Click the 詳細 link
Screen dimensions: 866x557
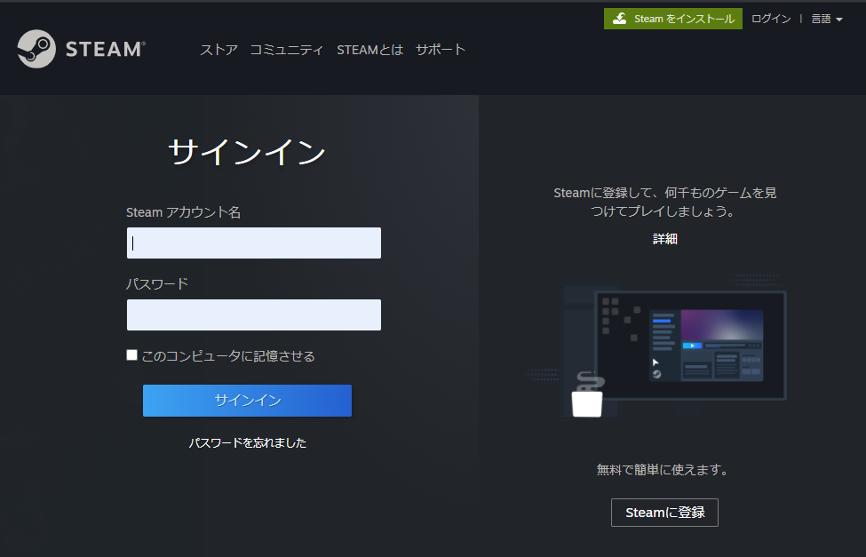(x=664, y=239)
